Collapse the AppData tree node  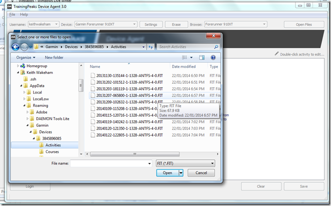[x=21, y=86]
